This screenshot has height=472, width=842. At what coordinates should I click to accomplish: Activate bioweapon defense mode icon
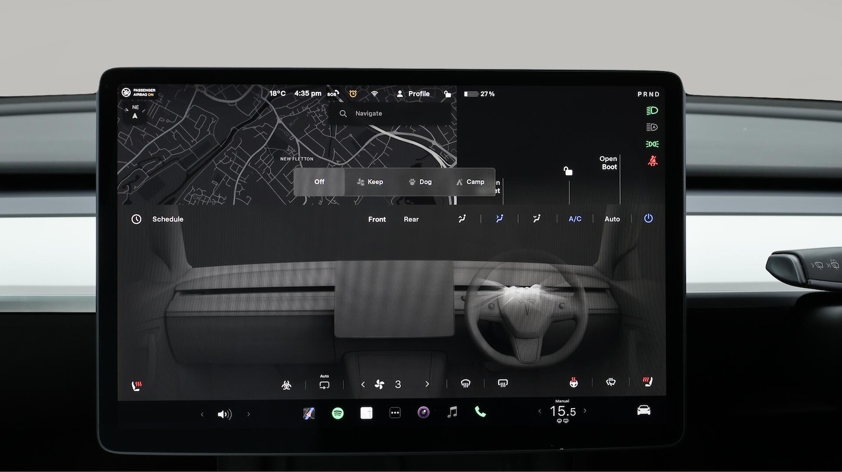(x=286, y=384)
